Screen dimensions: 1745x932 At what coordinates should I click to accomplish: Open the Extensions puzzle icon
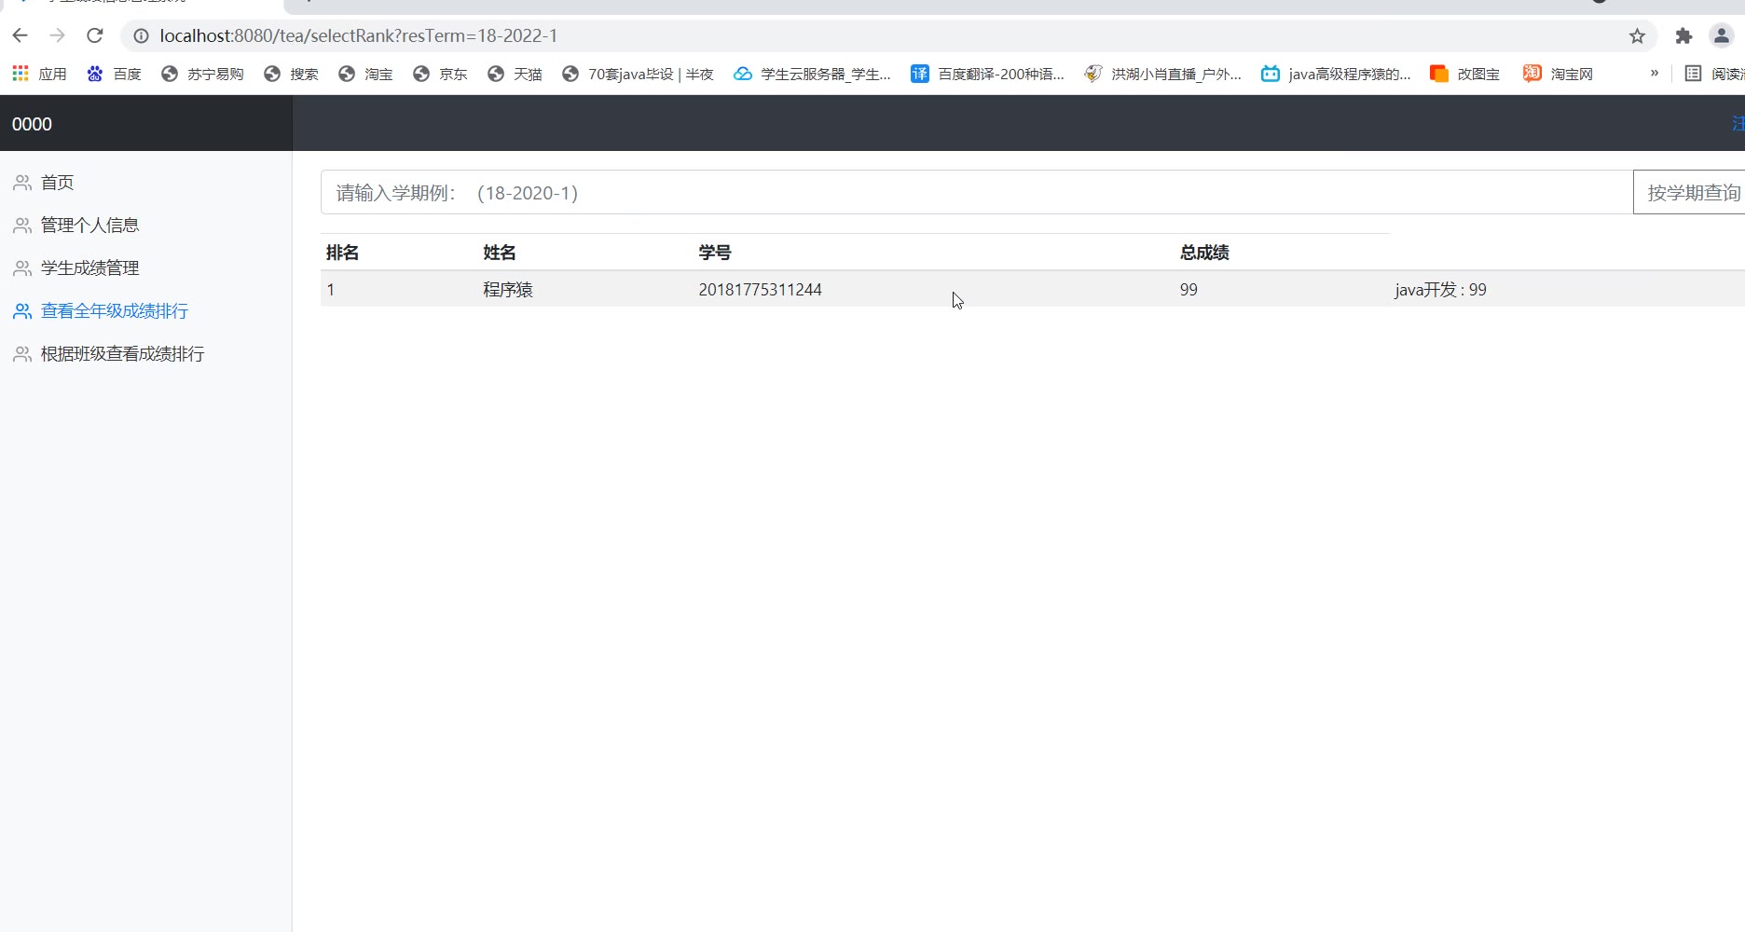[1683, 35]
